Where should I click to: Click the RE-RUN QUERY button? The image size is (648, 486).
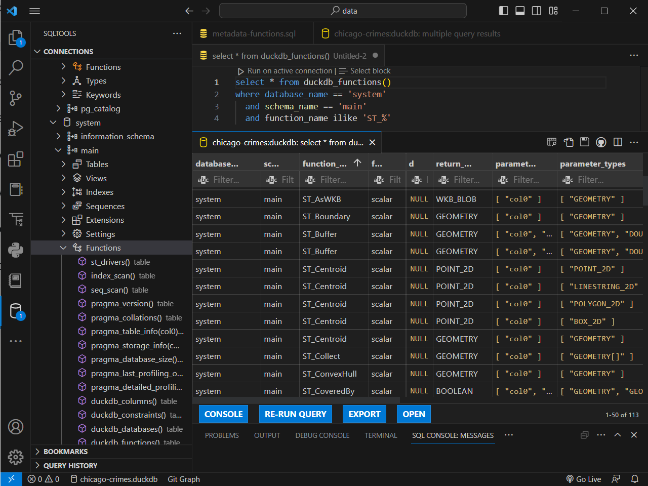tap(295, 414)
